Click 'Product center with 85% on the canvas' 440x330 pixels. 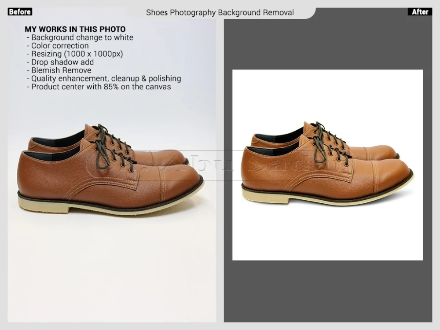(101, 87)
